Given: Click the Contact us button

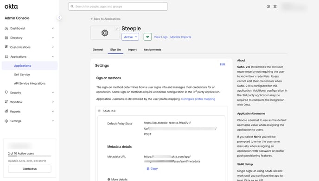Looking at the screenshot, I should click(x=30, y=169).
